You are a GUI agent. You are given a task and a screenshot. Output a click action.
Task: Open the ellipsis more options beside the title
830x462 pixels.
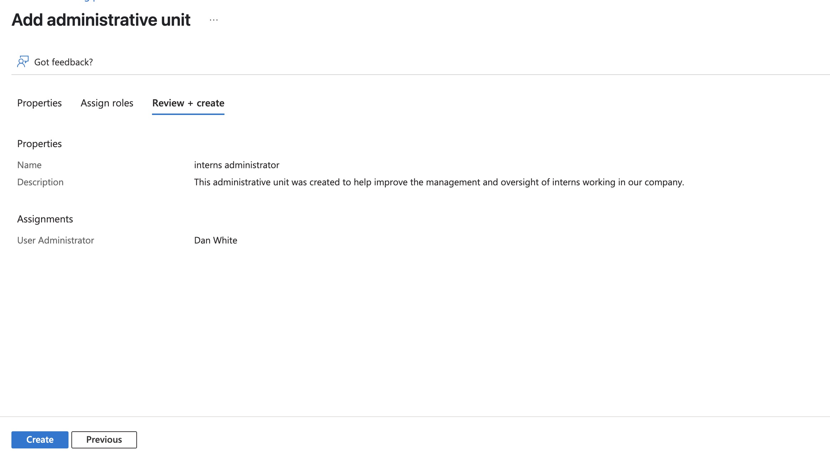pos(214,20)
